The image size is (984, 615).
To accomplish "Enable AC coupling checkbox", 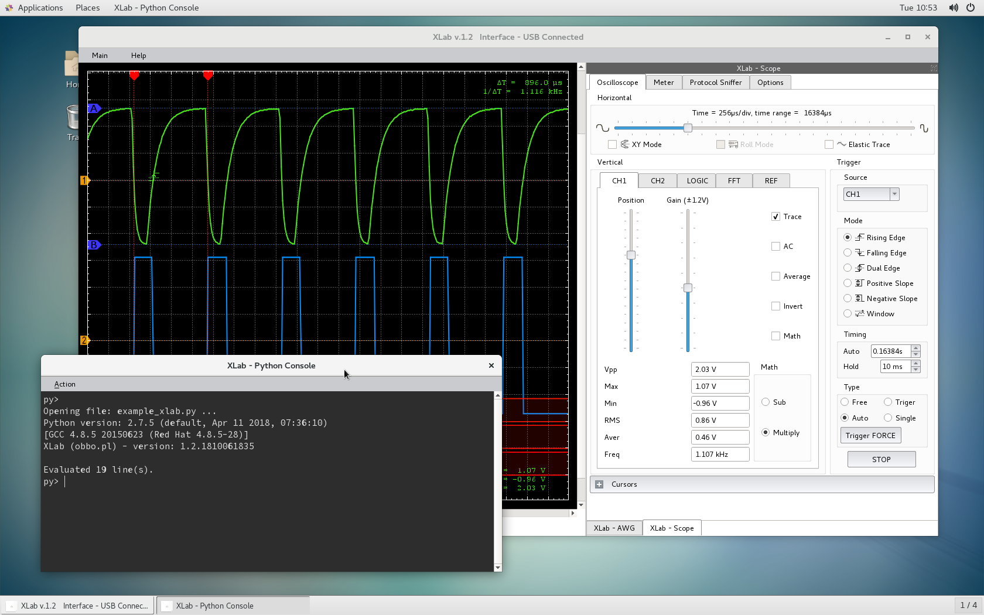I will pos(775,247).
